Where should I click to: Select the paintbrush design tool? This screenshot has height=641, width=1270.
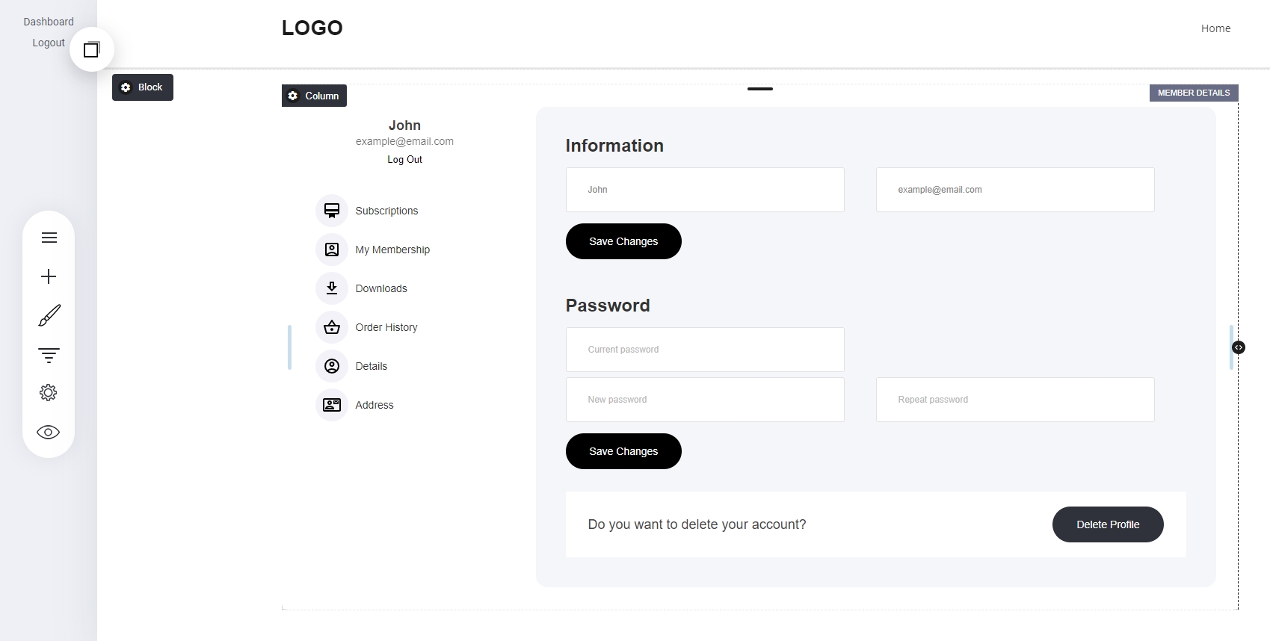49,315
